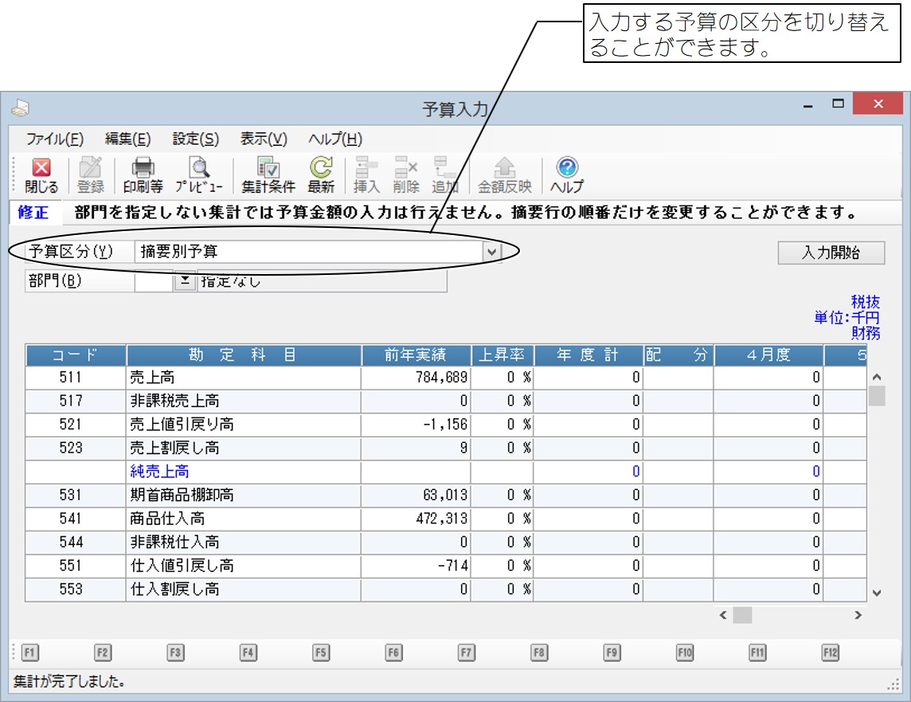Open 集計条件 aggregation conditions icon

[268, 175]
